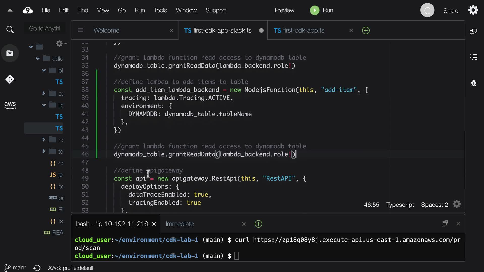Toggle Spaces: 2 indentation setting
484x272 pixels.
point(434,205)
